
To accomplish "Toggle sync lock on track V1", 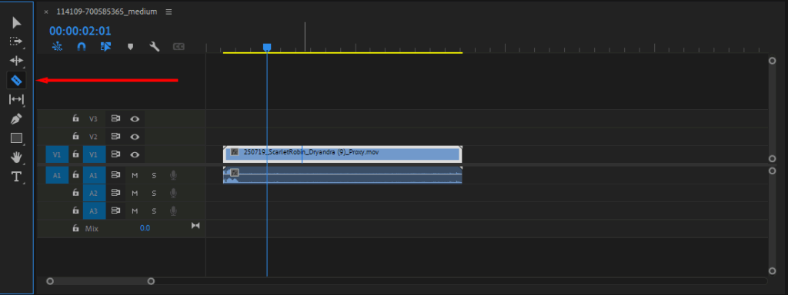I will click(116, 154).
